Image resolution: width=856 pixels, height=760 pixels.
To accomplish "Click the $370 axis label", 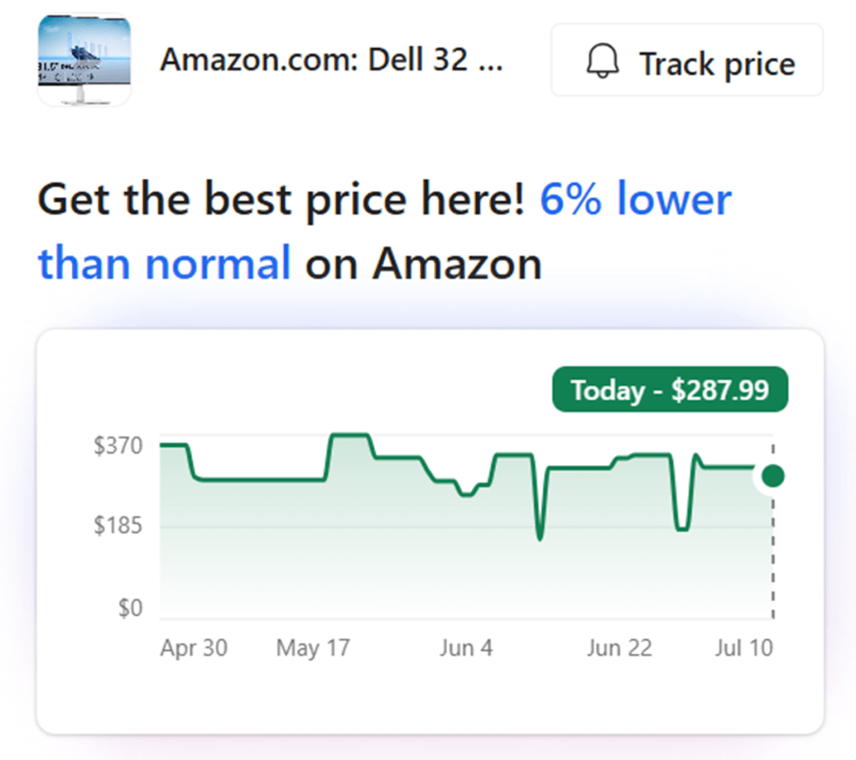I will [x=118, y=446].
